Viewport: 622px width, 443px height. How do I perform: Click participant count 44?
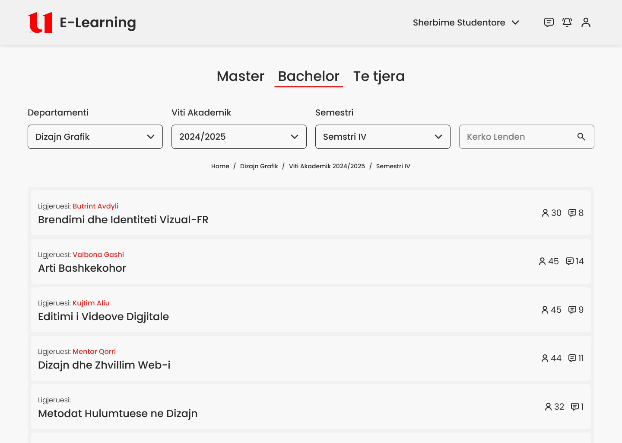coord(556,358)
